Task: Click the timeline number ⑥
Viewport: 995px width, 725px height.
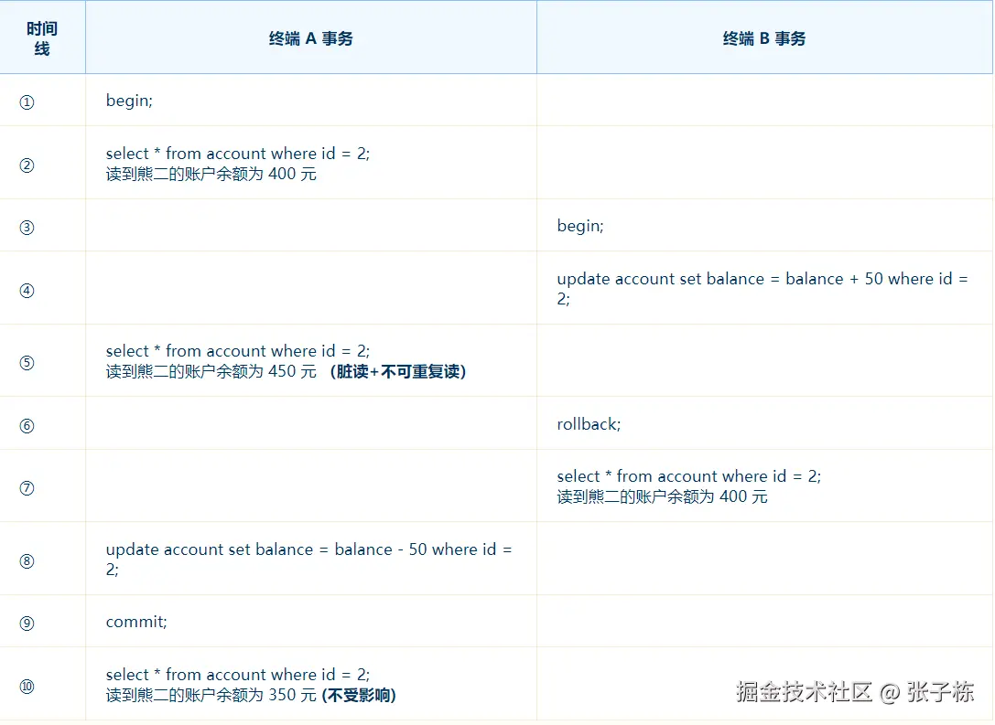Action: click(x=27, y=426)
